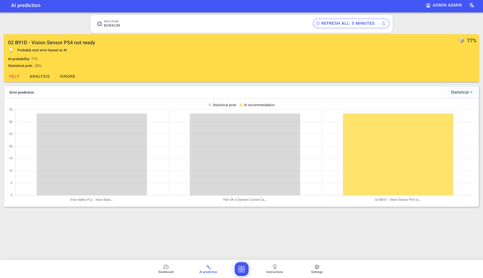Select Settings tab label
Image resolution: width=483 pixels, height=278 pixels.
[317, 272]
